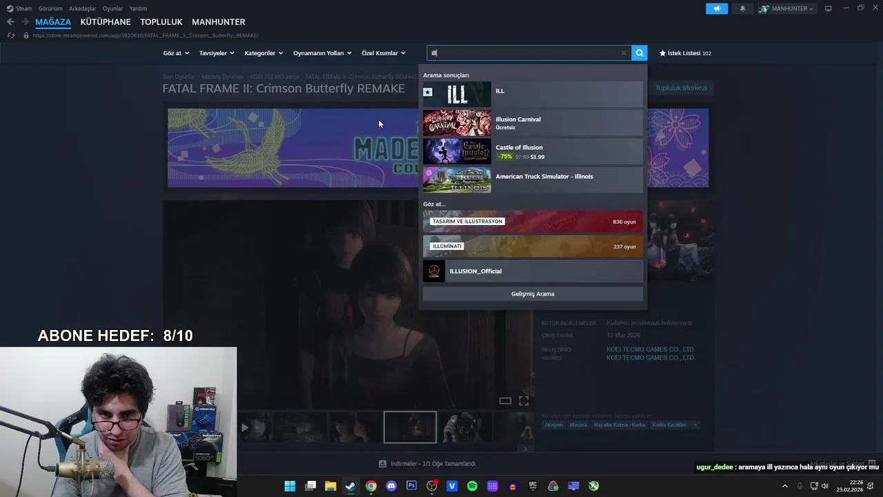
Task: Expand the Göz at dropdown
Action: point(176,53)
